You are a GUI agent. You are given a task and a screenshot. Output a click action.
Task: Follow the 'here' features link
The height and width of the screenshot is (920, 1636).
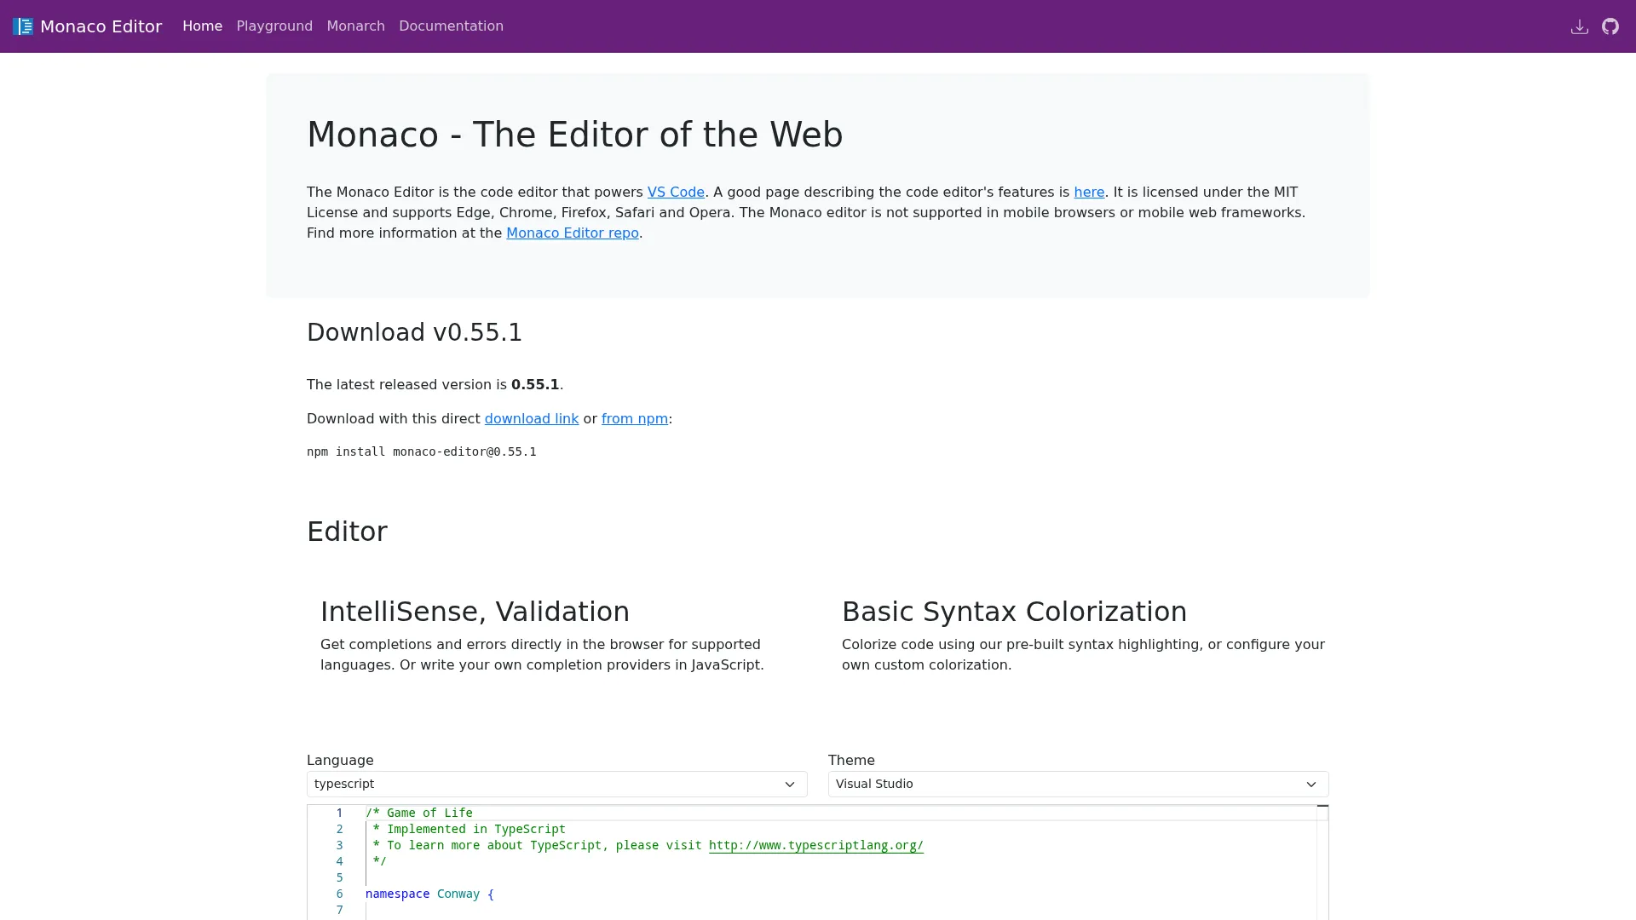point(1089,193)
